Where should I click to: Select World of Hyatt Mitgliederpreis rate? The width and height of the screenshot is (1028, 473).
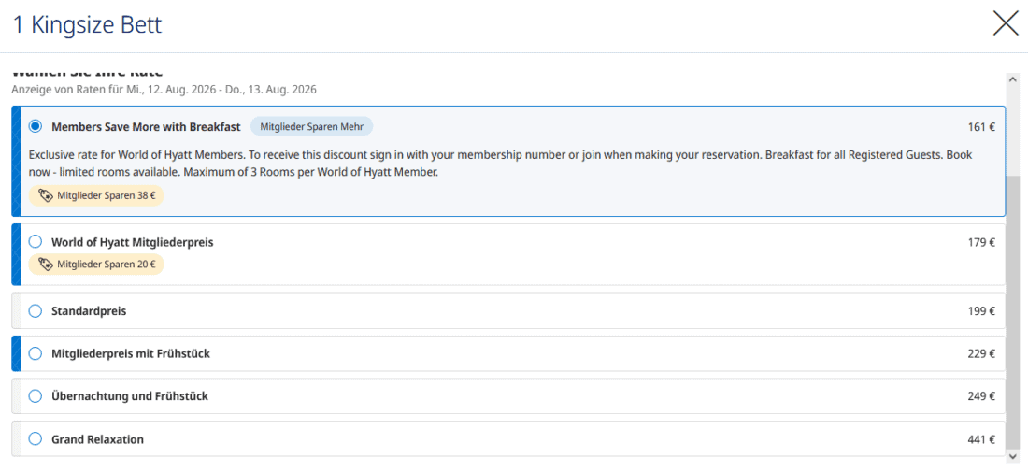point(36,241)
